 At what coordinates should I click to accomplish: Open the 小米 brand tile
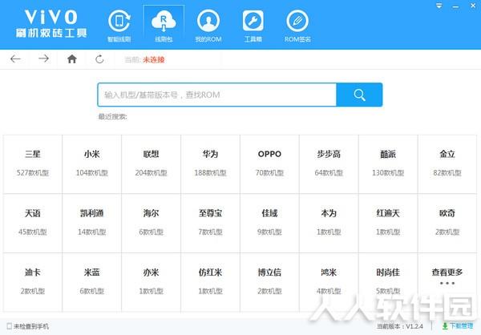click(x=91, y=164)
